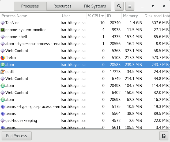Click the ID value 6749
Image resolution: width=170 pixels, height=142 pixels.
click(x=116, y=79)
